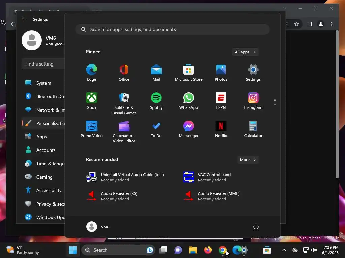The height and width of the screenshot is (258, 345).
Task: Select Windows Update in Settings
Action: tap(43, 217)
